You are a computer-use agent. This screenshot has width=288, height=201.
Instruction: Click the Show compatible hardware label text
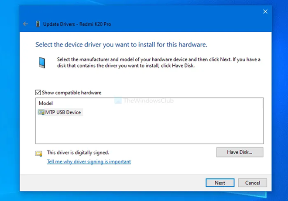[x=72, y=93]
